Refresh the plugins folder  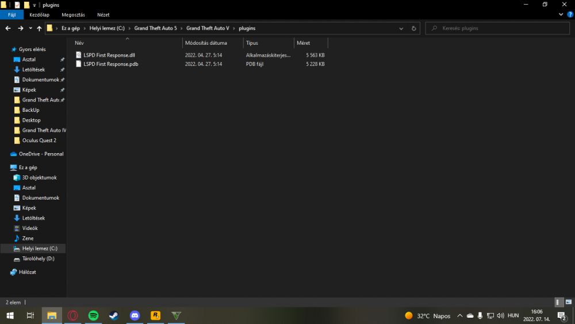click(x=413, y=28)
